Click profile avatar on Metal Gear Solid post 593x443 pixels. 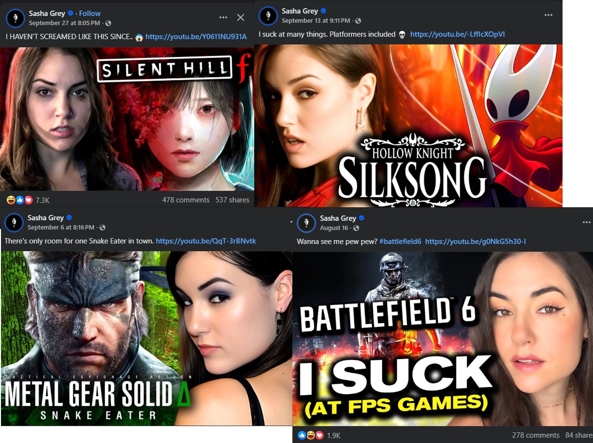coord(14,222)
